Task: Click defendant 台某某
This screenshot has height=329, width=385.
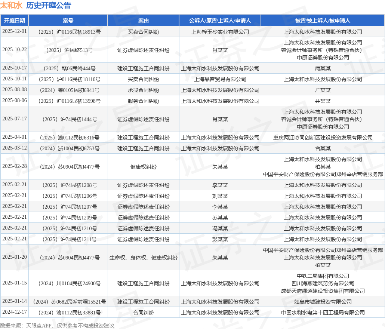Action: coord(323,148)
